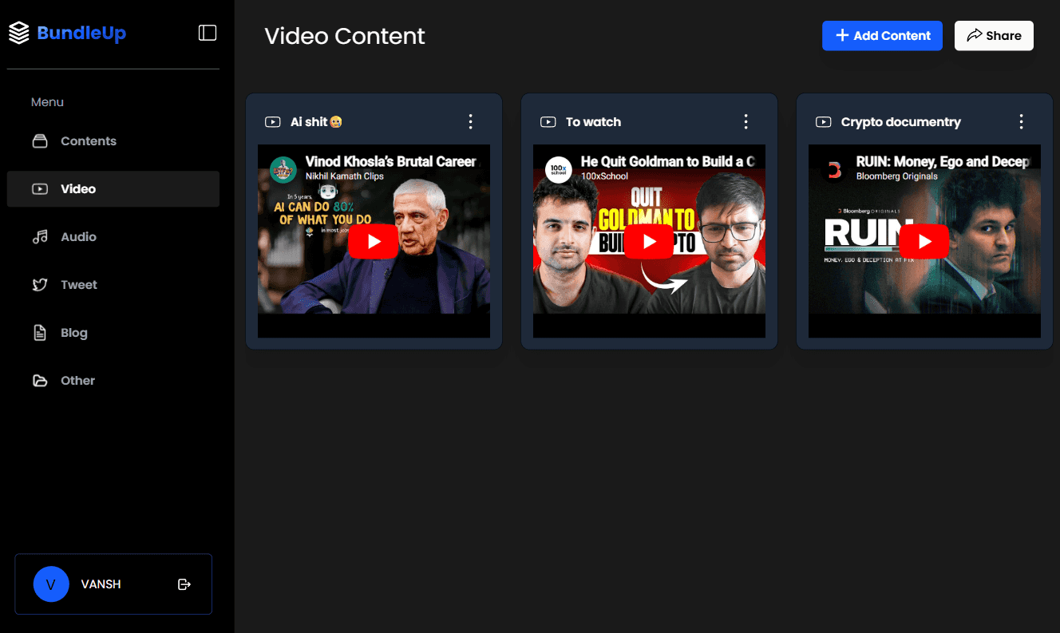This screenshot has width=1060, height=633.
Task: Click the Video Content page heading
Action: pos(345,36)
